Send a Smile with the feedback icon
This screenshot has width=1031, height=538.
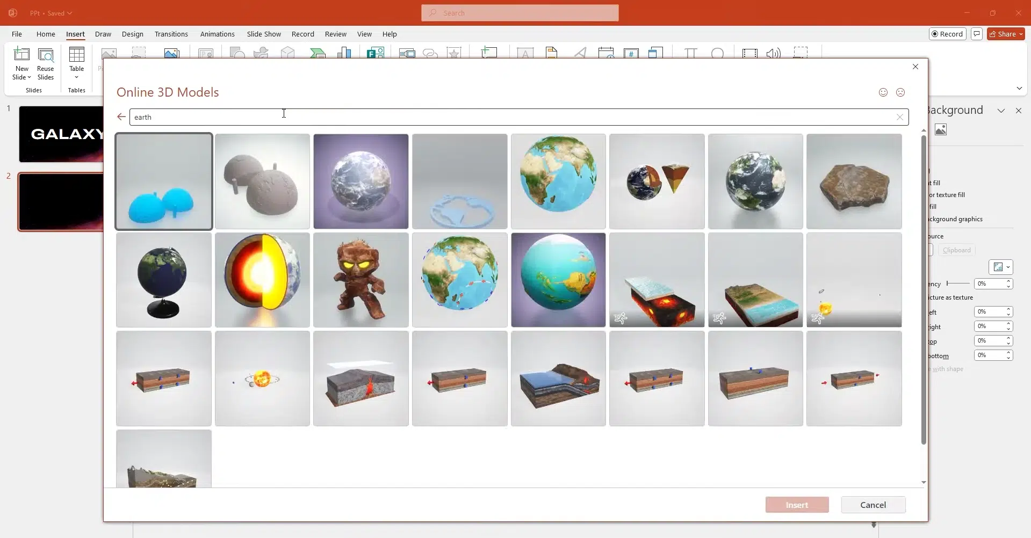click(883, 92)
